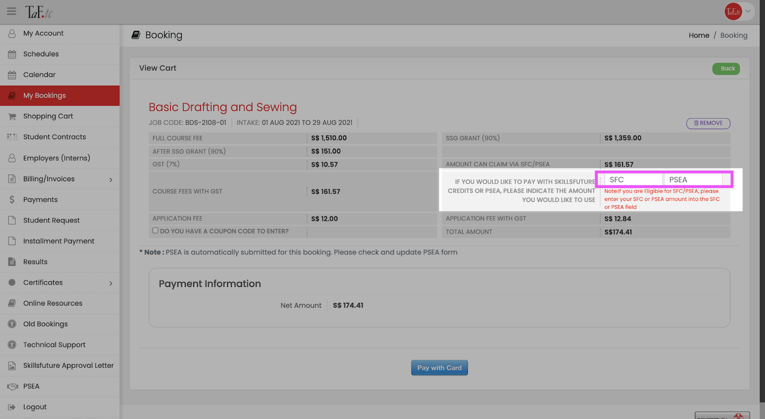Click the Pay with Card button
This screenshot has height=419, width=765.
tap(439, 368)
